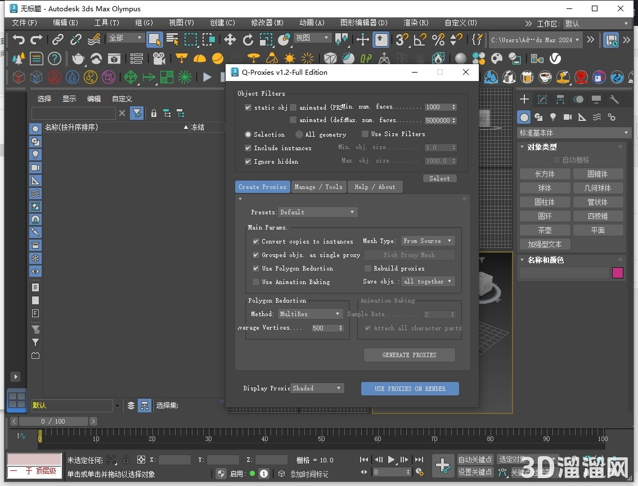Click the teapot render setup icon

point(78,58)
